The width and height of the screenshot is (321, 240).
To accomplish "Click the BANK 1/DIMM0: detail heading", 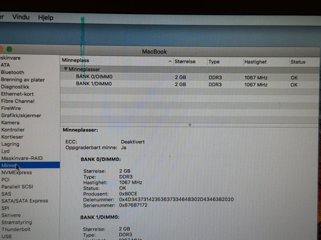I will 100,217.
